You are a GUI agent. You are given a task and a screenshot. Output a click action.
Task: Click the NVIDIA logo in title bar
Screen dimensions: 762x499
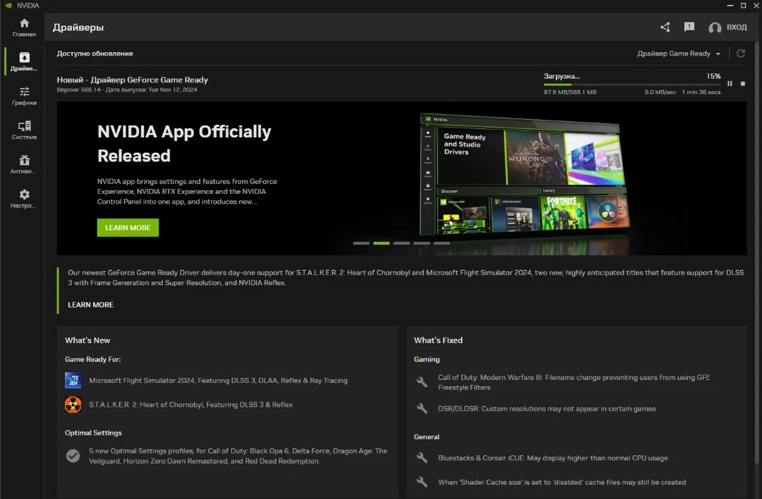pyautogui.click(x=8, y=6)
